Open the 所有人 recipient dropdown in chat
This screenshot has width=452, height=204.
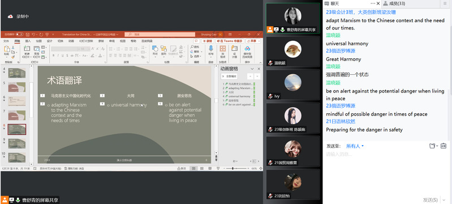355,146
